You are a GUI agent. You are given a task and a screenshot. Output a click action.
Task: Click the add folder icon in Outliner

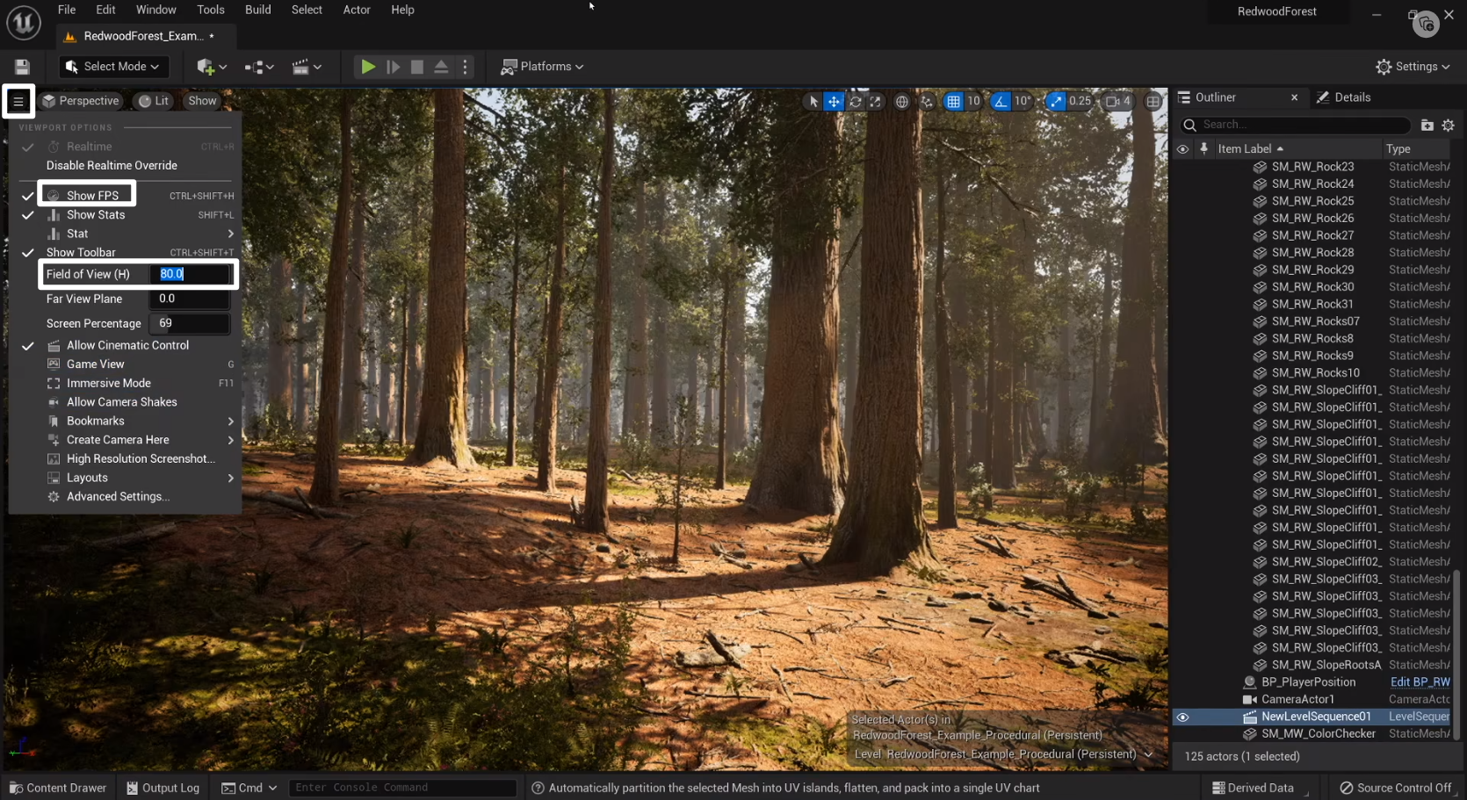[1427, 126]
